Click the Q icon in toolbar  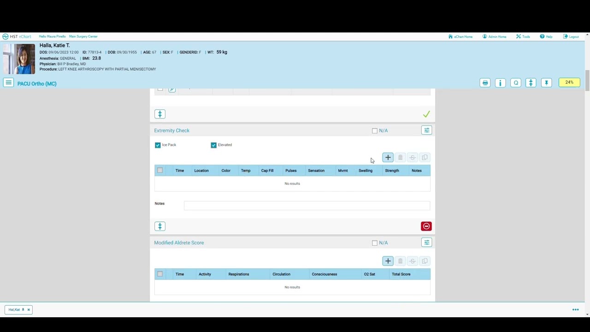(x=516, y=83)
